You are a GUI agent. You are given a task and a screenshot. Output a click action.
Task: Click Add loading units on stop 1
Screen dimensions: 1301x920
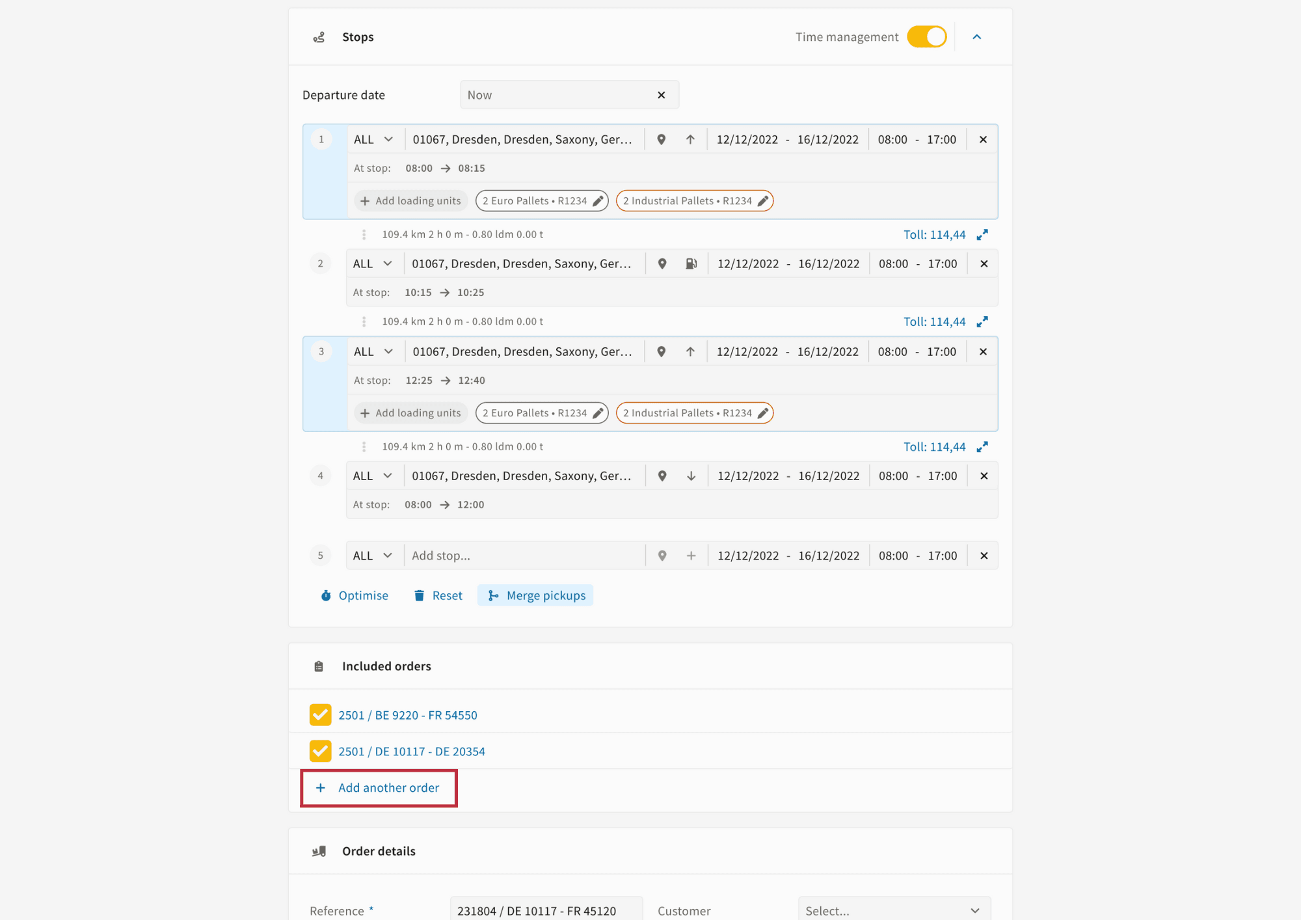point(411,201)
